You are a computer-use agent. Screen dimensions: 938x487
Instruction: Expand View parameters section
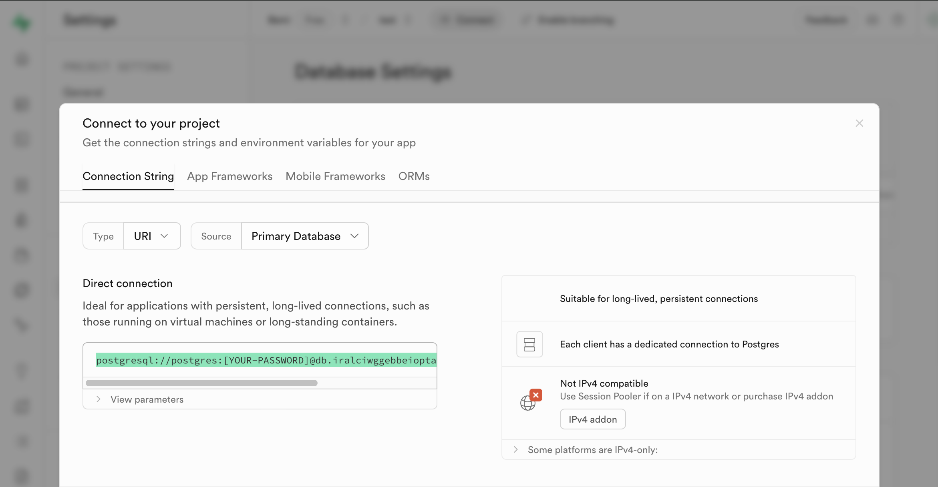pos(147,399)
